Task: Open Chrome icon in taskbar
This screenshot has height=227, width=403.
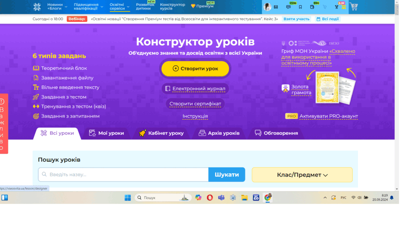Action: [x=268, y=197]
